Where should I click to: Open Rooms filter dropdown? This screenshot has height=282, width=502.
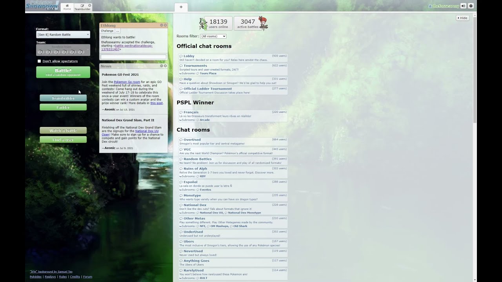(213, 36)
